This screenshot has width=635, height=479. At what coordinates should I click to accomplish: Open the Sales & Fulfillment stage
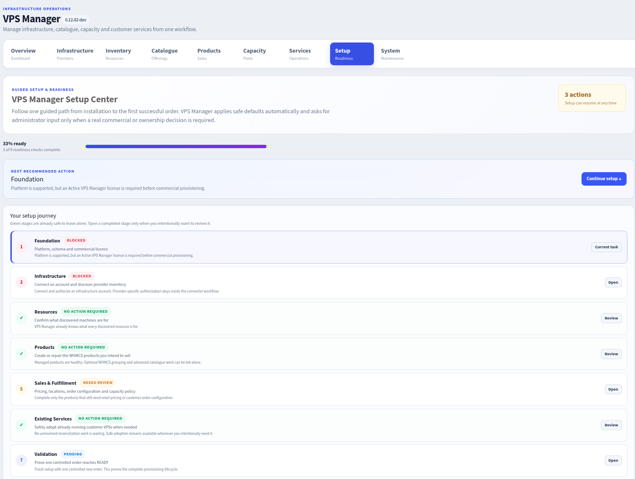[x=613, y=389]
